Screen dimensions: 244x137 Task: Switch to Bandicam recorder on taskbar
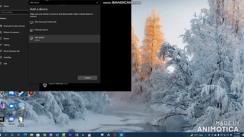115,135
